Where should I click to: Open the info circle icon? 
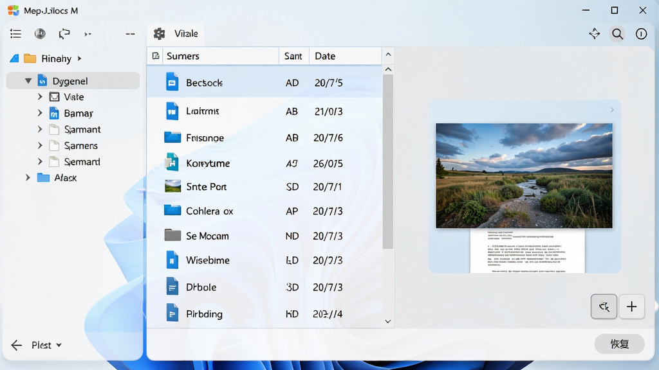click(641, 33)
